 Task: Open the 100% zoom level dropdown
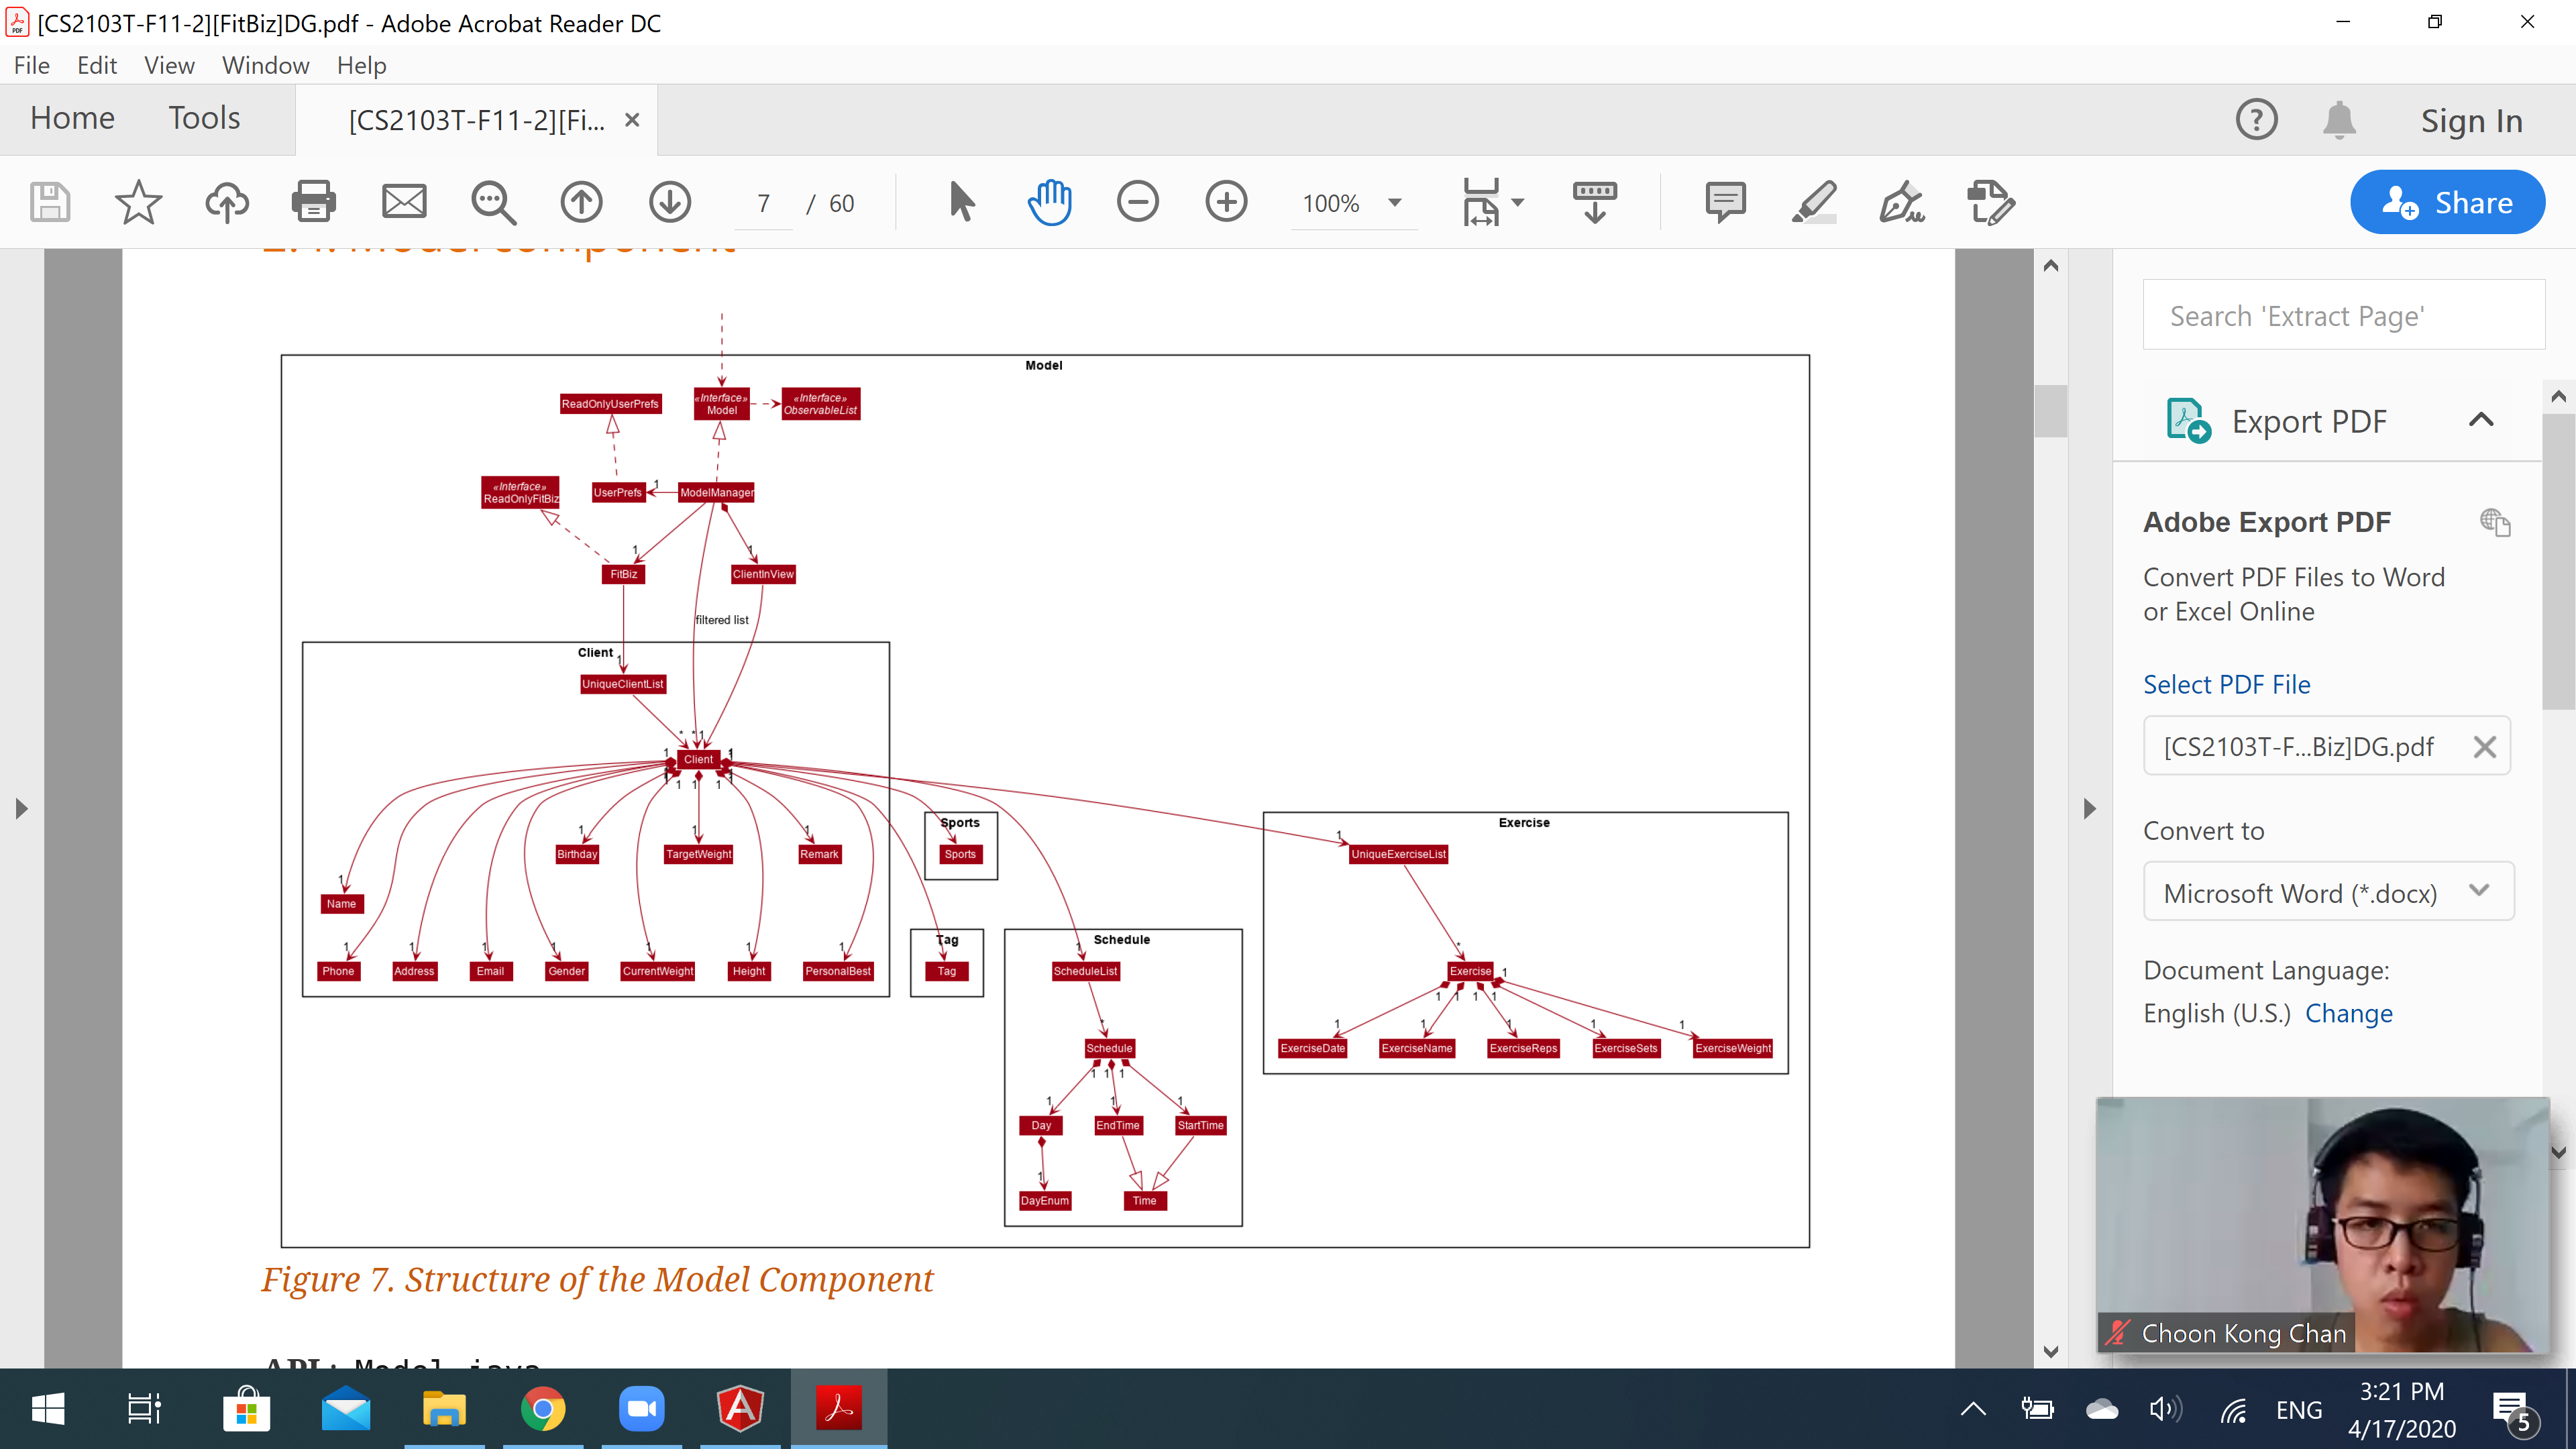point(1394,203)
